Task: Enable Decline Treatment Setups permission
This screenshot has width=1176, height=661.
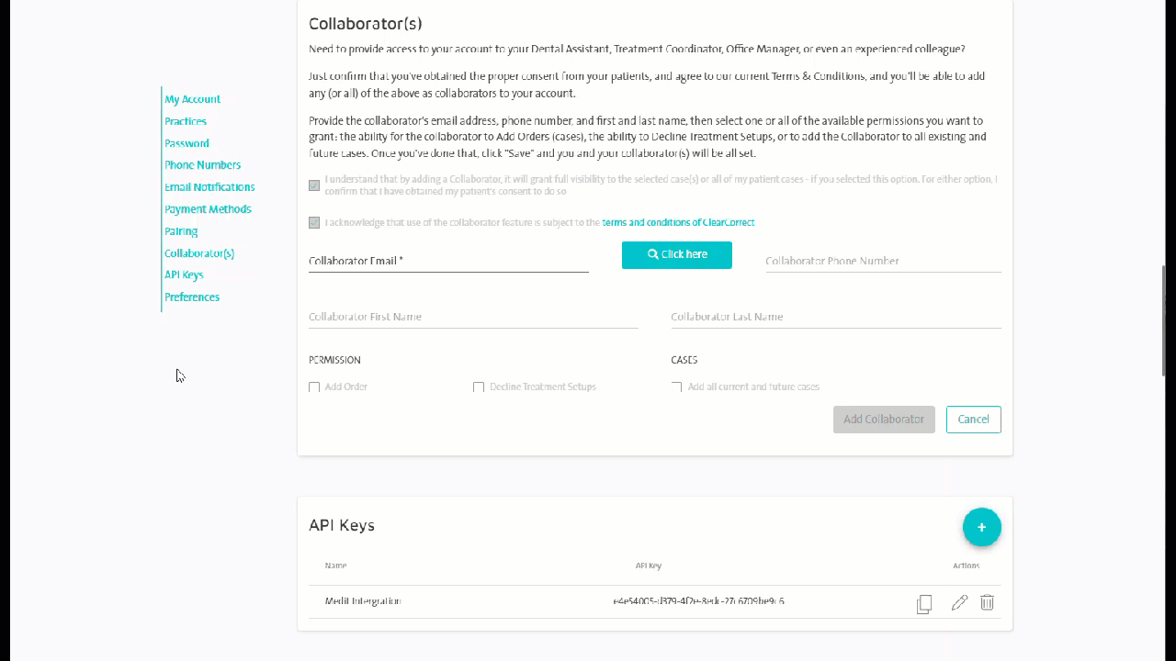Action: click(x=479, y=387)
